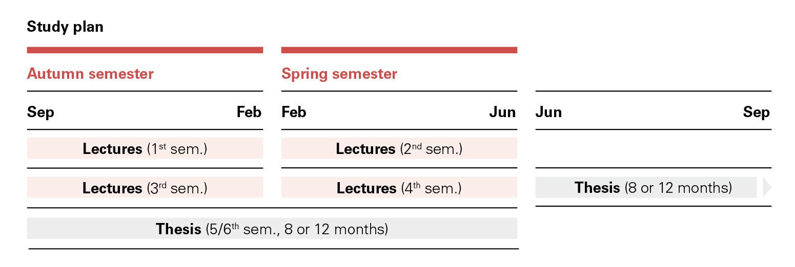
Task: Click the "Study plan" heading
Action: click(65, 27)
